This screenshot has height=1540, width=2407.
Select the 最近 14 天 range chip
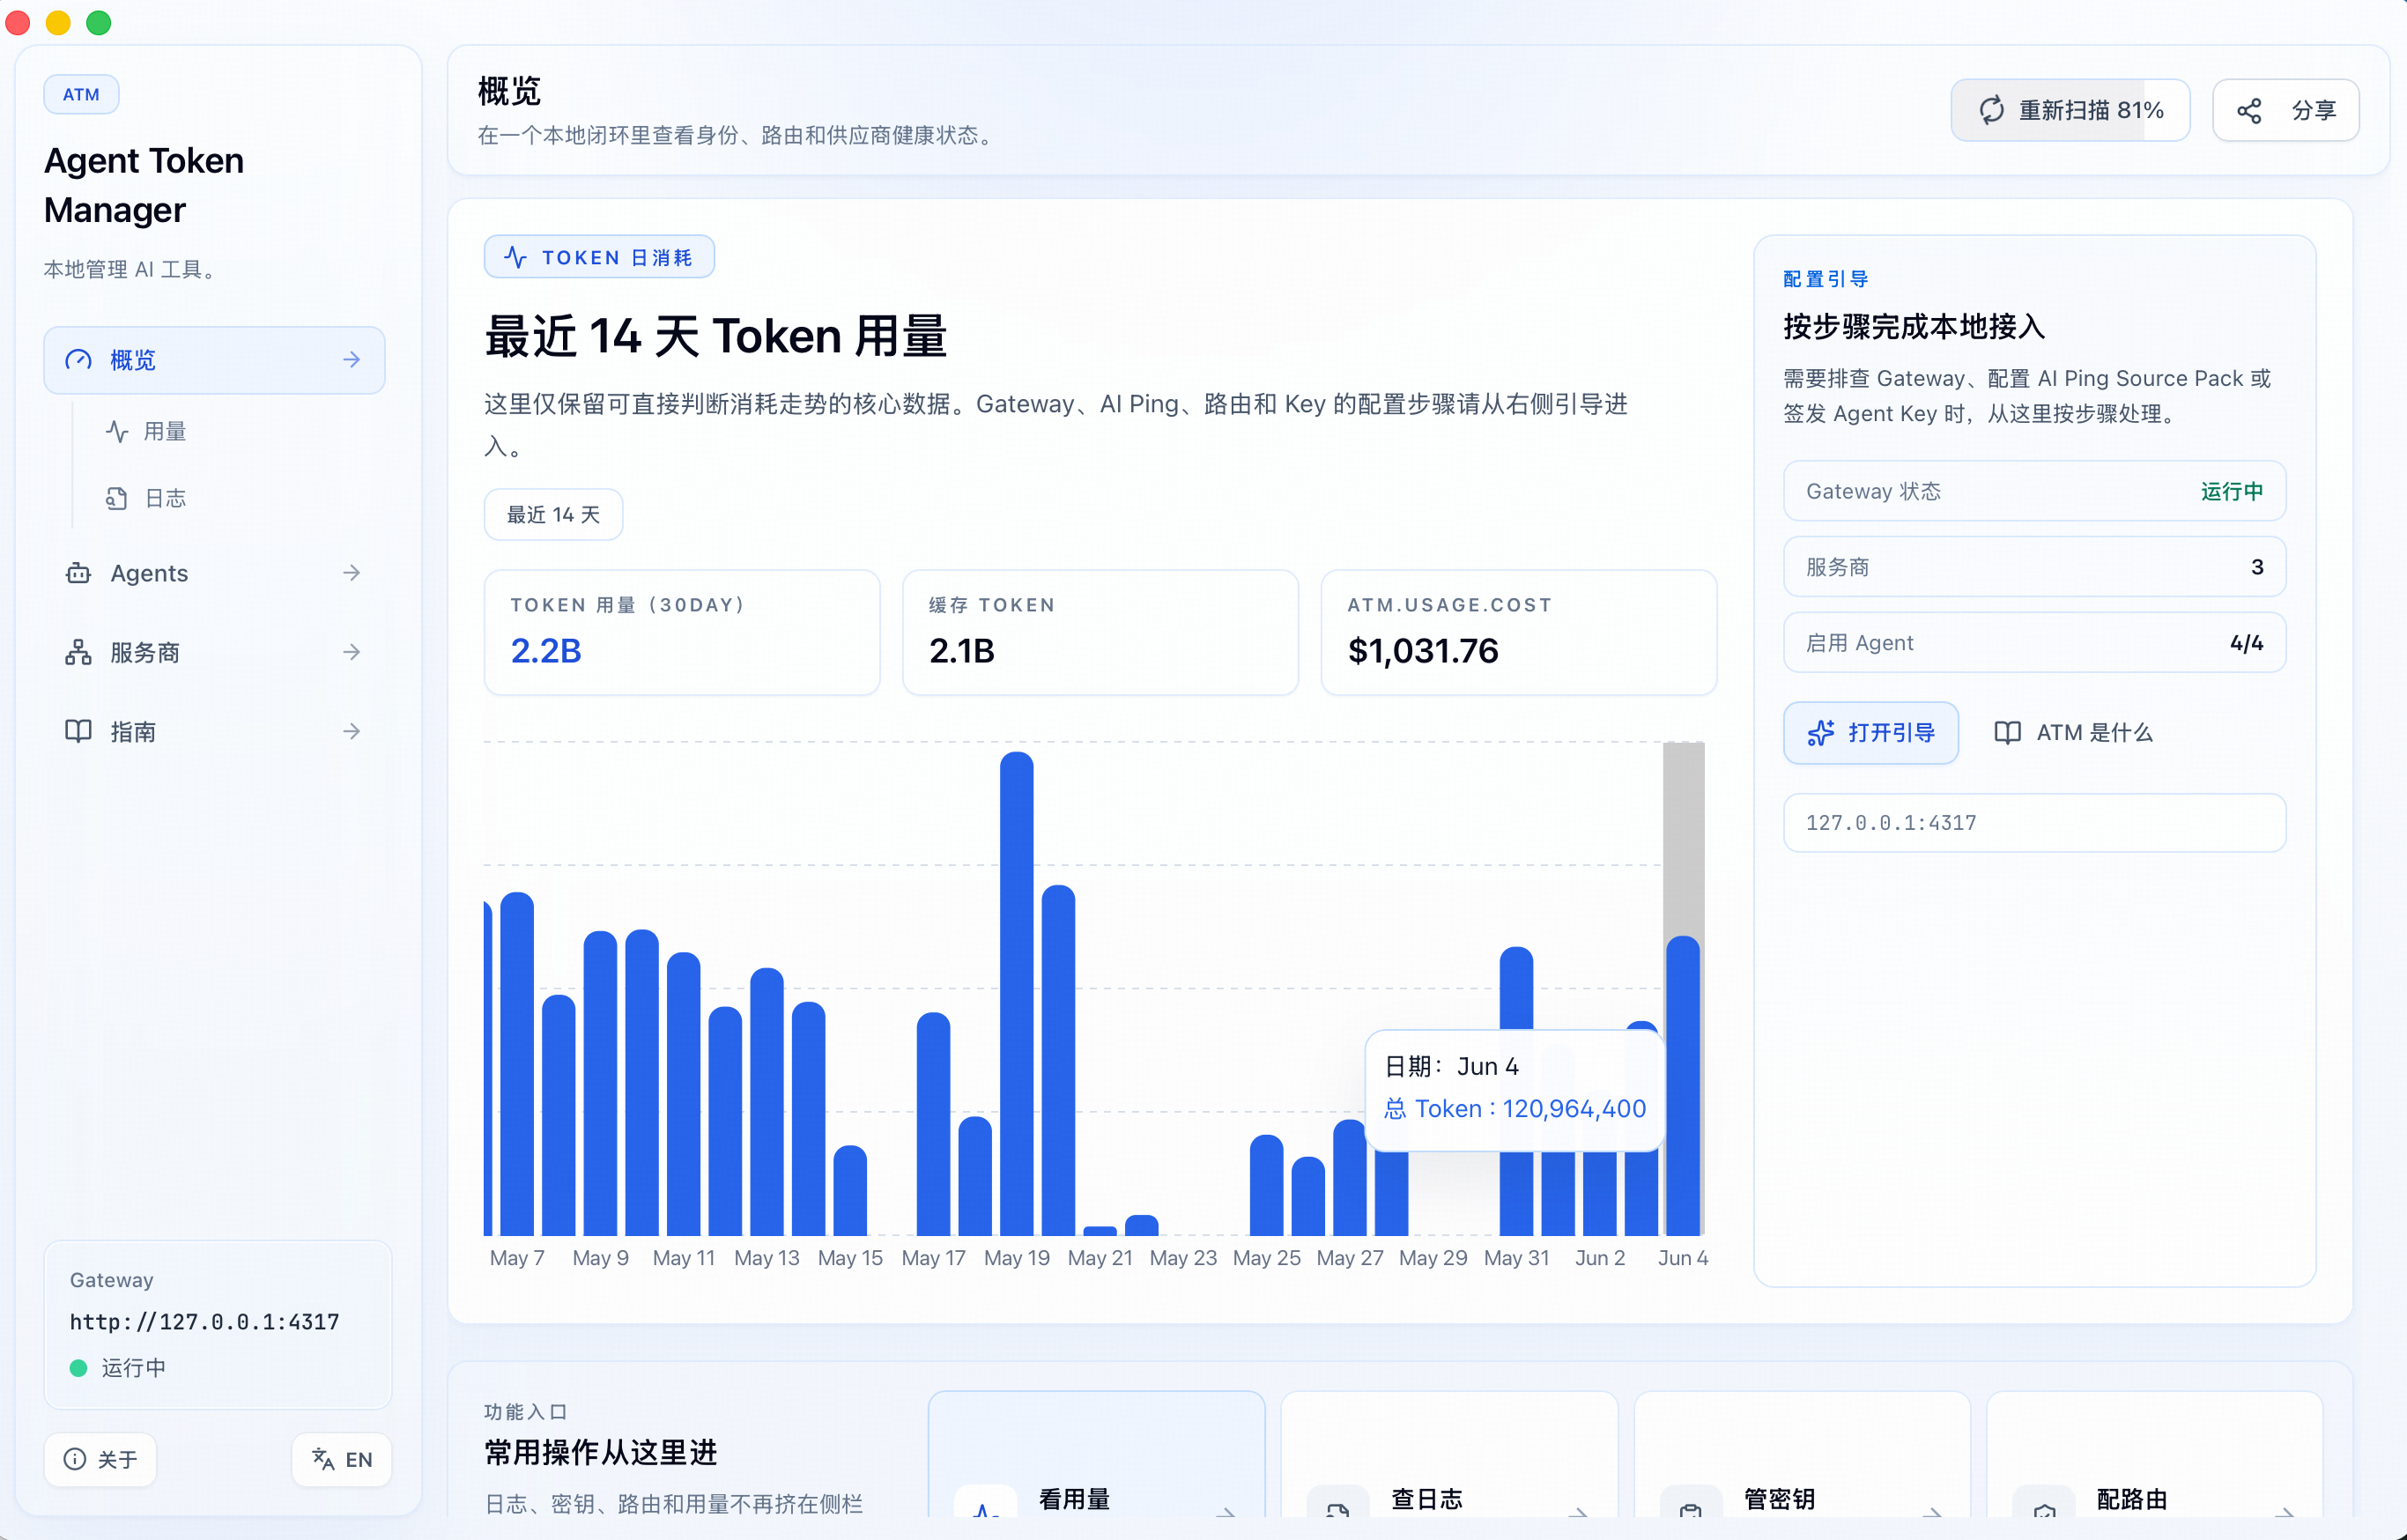553,515
